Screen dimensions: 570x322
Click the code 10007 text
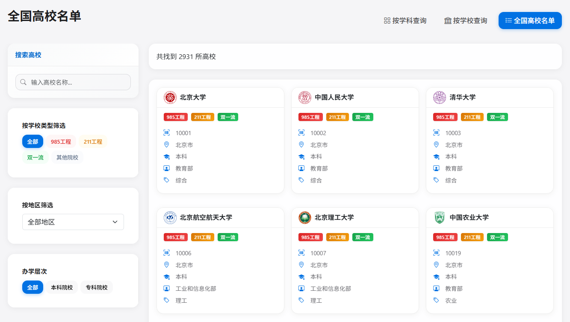(x=318, y=253)
